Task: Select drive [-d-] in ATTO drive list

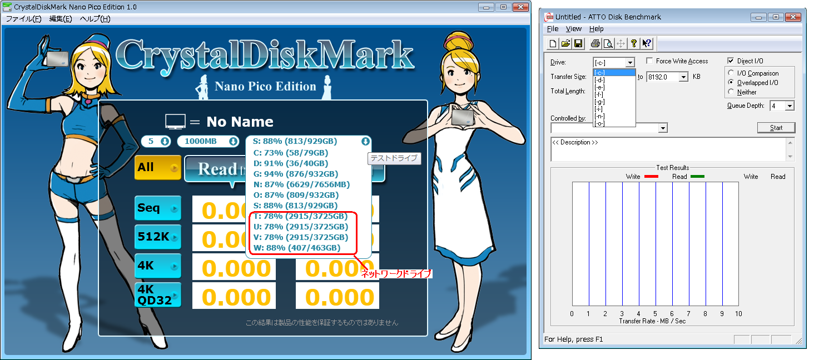Action: tap(614, 80)
